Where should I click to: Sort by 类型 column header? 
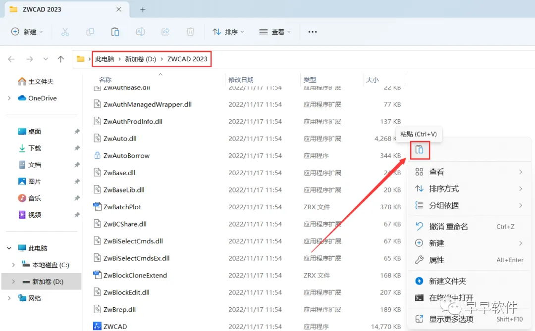[310, 80]
